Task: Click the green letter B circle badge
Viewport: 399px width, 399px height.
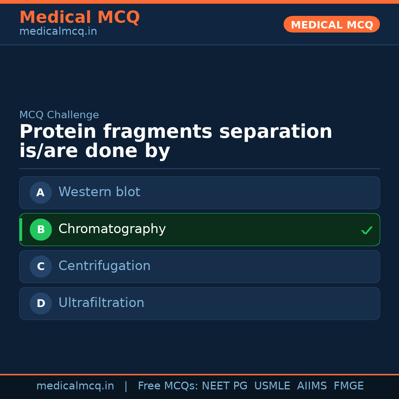Action: pos(41,229)
